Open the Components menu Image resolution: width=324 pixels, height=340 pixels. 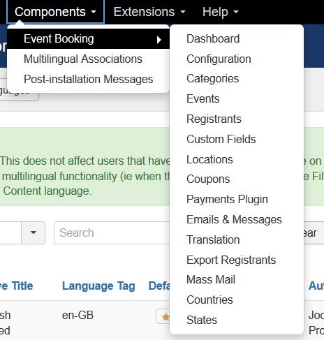point(55,12)
